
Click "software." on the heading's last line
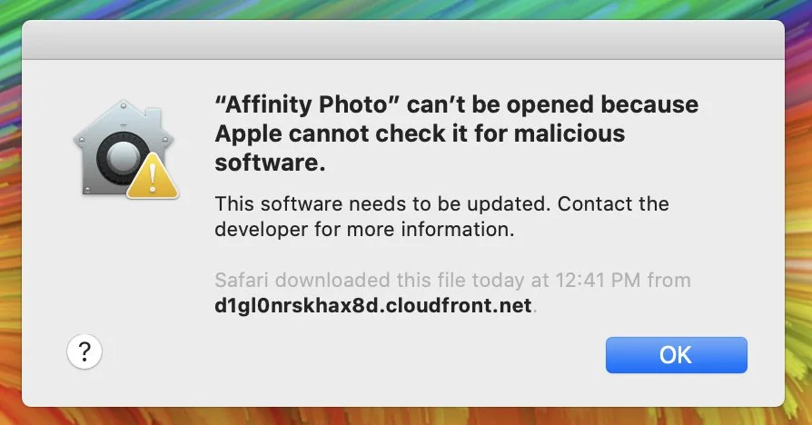click(x=271, y=163)
